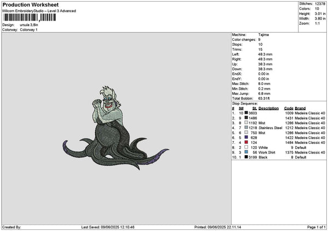Click code '1422' in stop 6 row

pos(289,138)
